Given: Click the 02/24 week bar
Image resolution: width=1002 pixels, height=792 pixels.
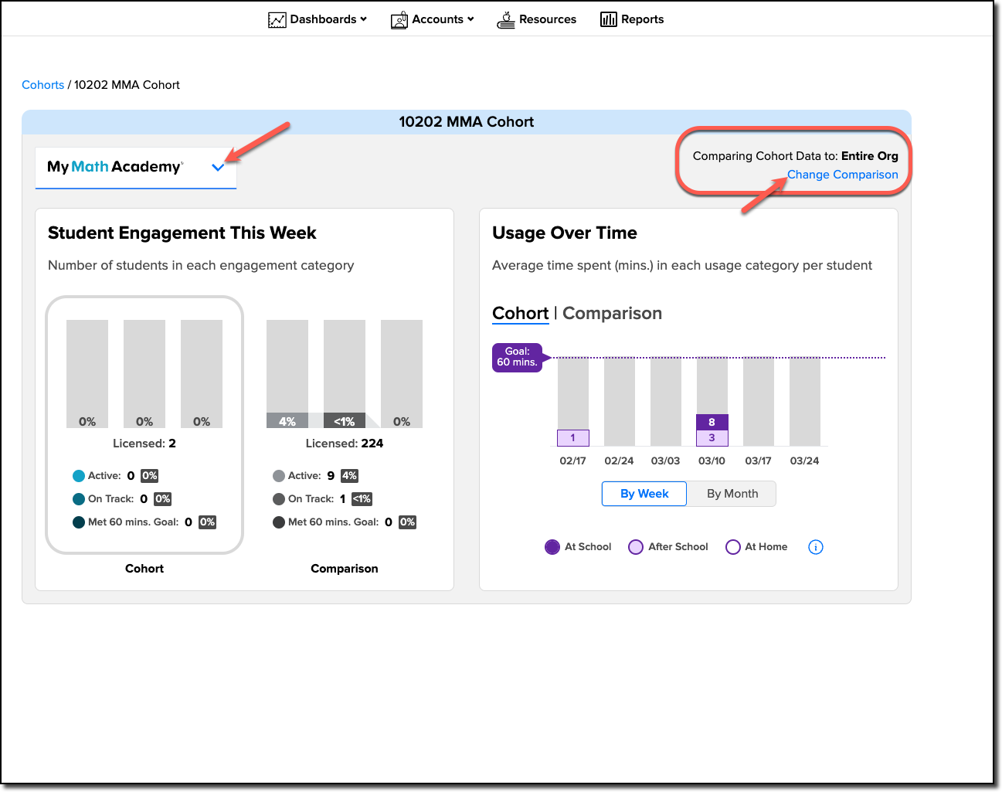Looking at the screenshot, I should [620, 402].
